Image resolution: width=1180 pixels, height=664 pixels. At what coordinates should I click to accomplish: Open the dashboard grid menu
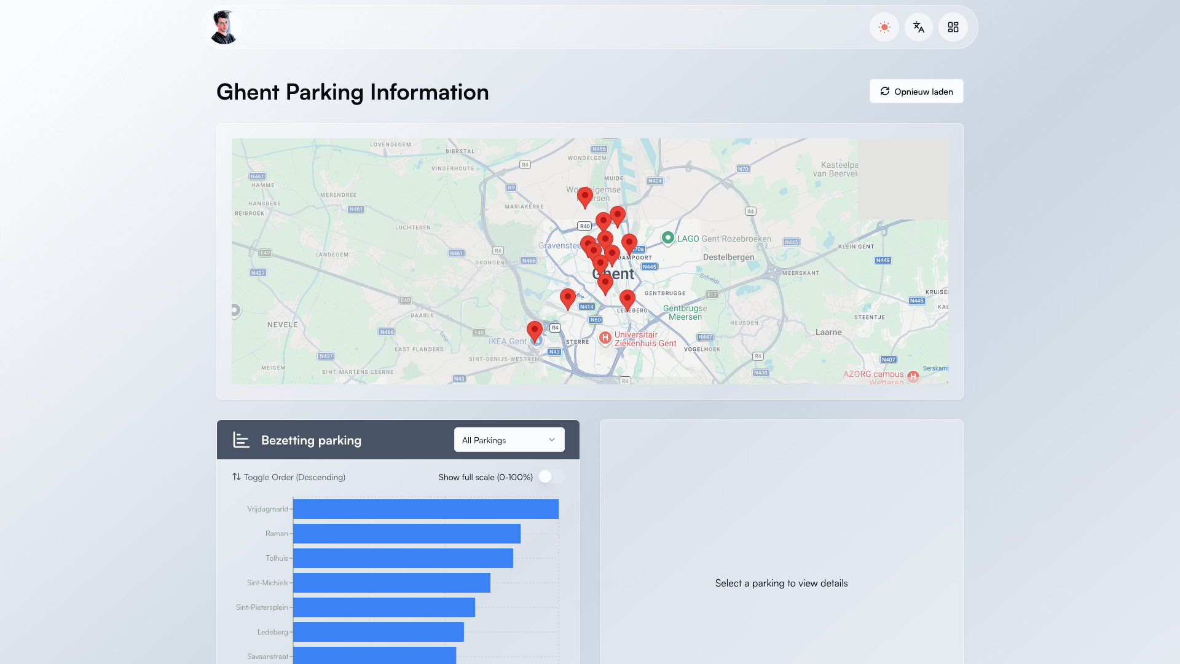click(953, 26)
